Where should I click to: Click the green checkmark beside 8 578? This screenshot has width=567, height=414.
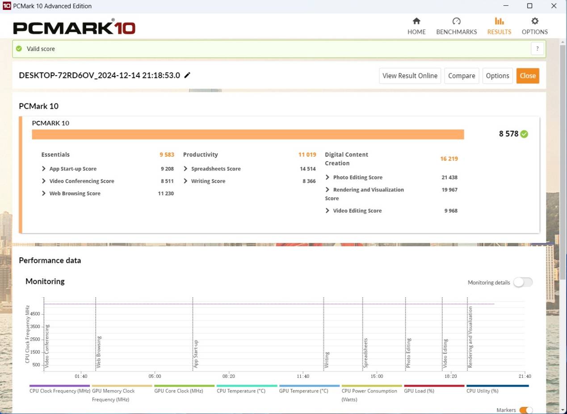(524, 134)
